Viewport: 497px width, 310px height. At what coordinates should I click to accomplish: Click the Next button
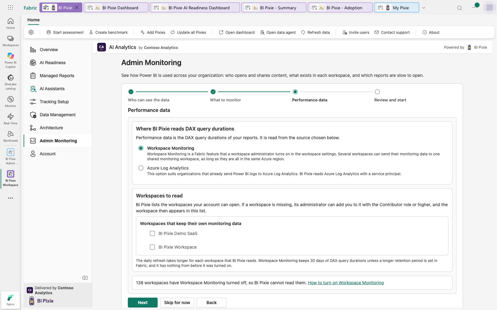click(x=143, y=303)
